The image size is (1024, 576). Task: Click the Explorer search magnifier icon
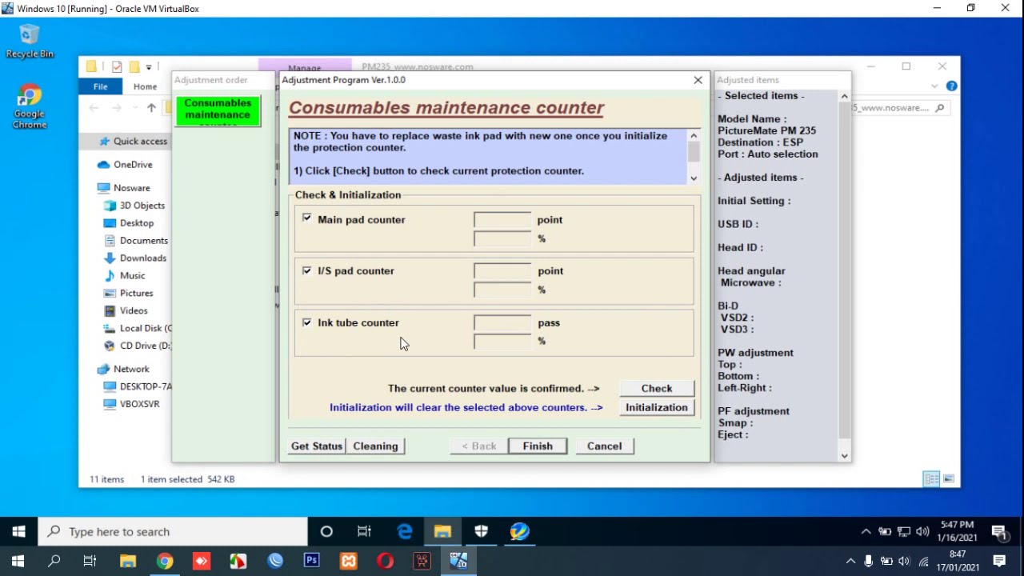click(940, 108)
